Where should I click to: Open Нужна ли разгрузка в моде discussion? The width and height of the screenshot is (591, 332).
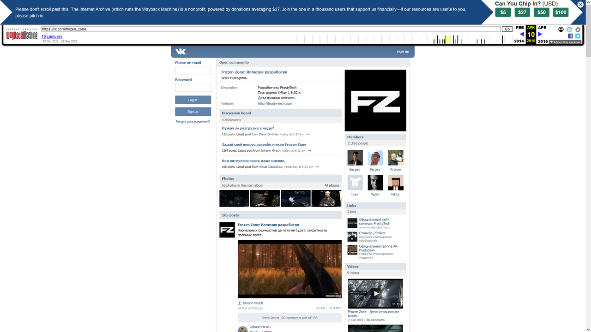coord(248,128)
